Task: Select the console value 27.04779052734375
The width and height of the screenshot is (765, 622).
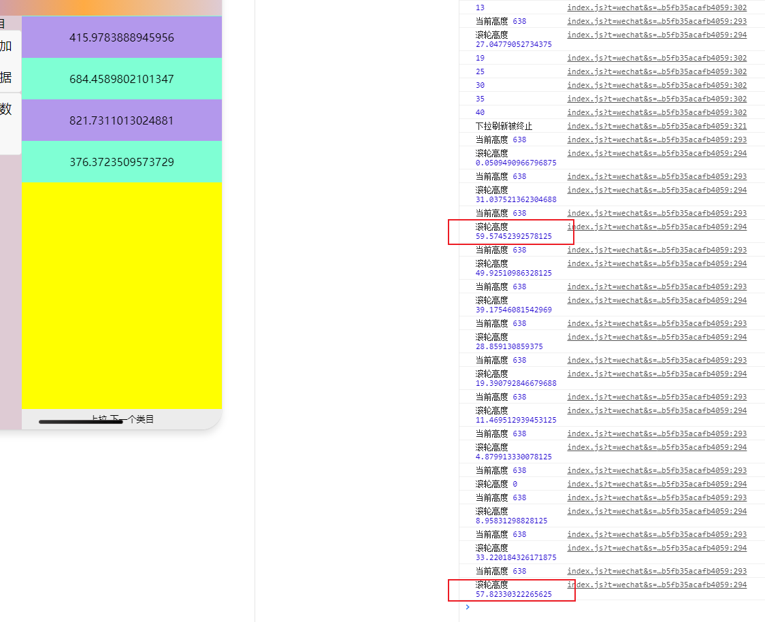Action: coord(514,44)
